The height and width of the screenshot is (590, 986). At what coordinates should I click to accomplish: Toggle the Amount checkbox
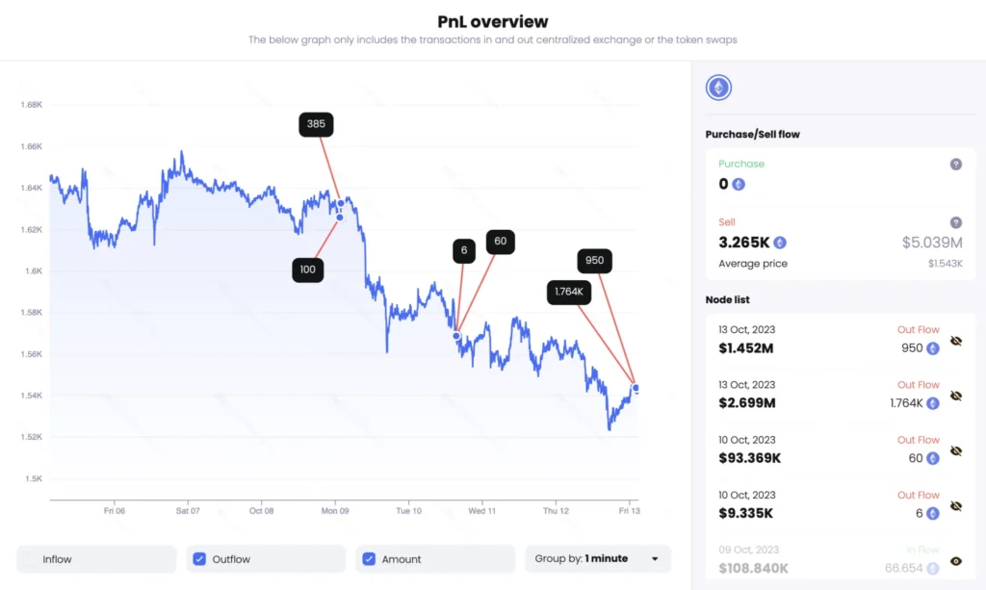pyautogui.click(x=369, y=559)
